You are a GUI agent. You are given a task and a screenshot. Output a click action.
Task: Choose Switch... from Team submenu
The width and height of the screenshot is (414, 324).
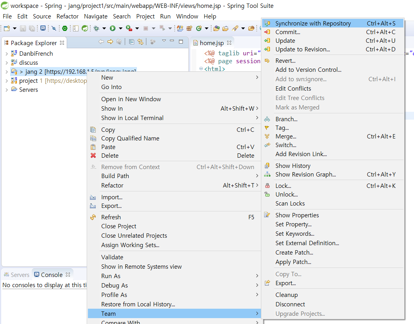[333, 145]
